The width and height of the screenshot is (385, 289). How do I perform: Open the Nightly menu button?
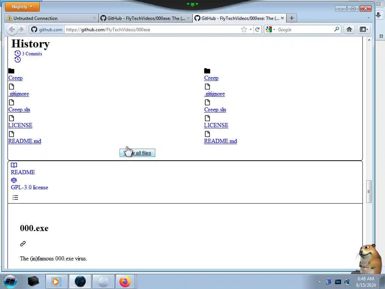pos(22,7)
